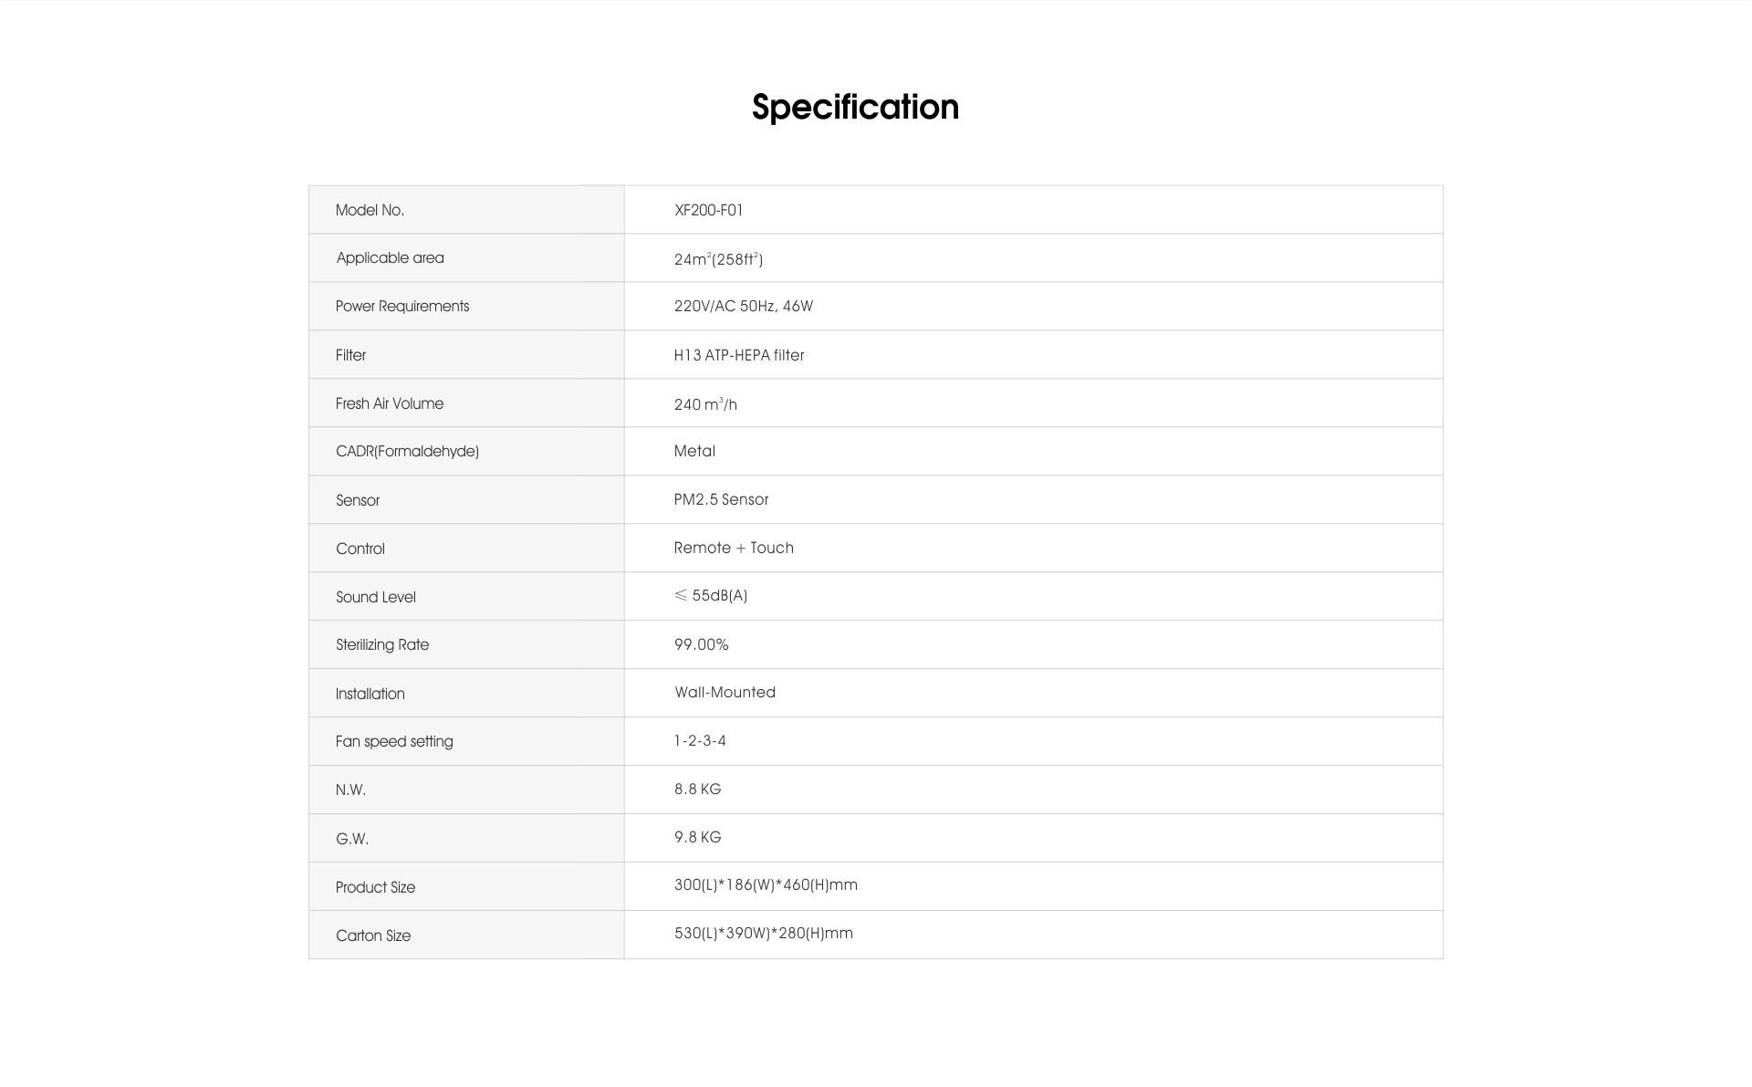Select the Sound Level label
The width and height of the screenshot is (1752, 1087).
(376, 597)
